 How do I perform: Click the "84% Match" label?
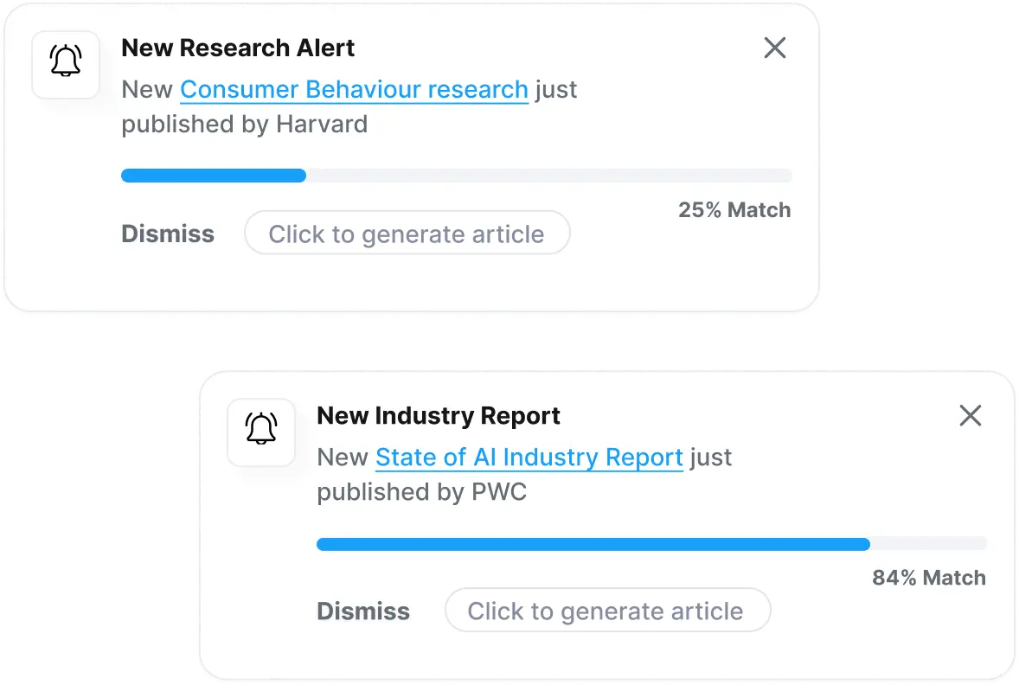pos(929,578)
